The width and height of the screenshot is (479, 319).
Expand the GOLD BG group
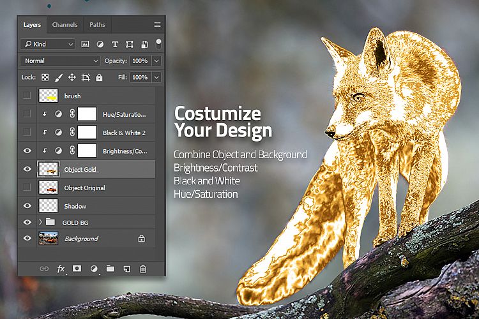click(40, 222)
